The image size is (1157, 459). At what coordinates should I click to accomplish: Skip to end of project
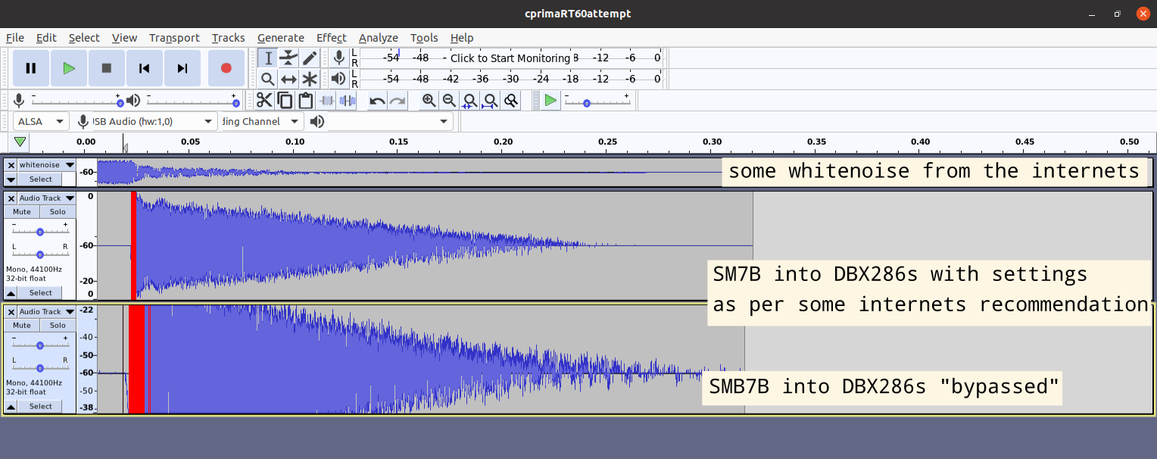tap(182, 68)
